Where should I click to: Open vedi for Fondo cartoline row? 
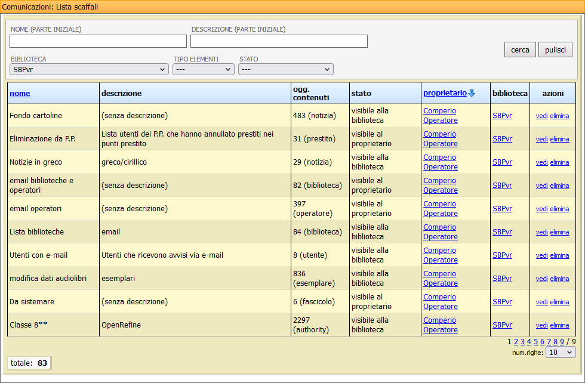[541, 116]
